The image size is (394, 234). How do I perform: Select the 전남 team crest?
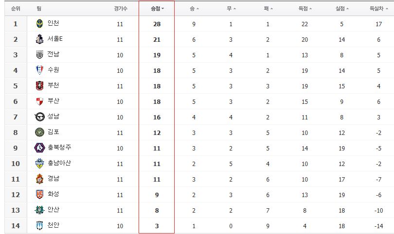39,55
